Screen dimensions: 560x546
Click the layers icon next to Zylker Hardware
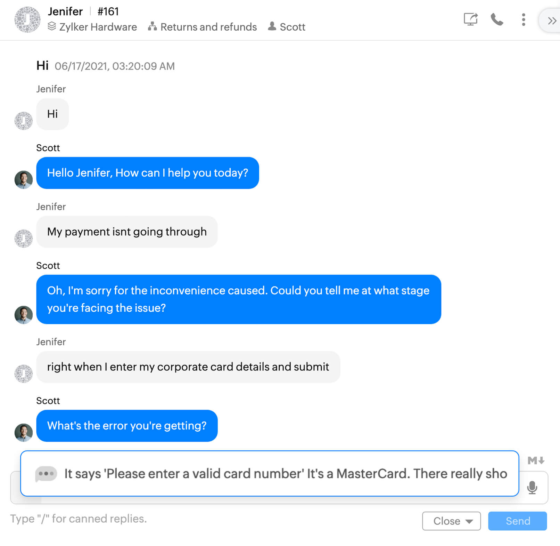pyautogui.click(x=52, y=26)
